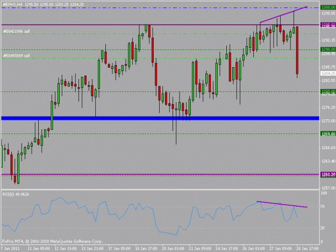
Task: Click the 1298.55 price axis label
Action: (x=328, y=13)
